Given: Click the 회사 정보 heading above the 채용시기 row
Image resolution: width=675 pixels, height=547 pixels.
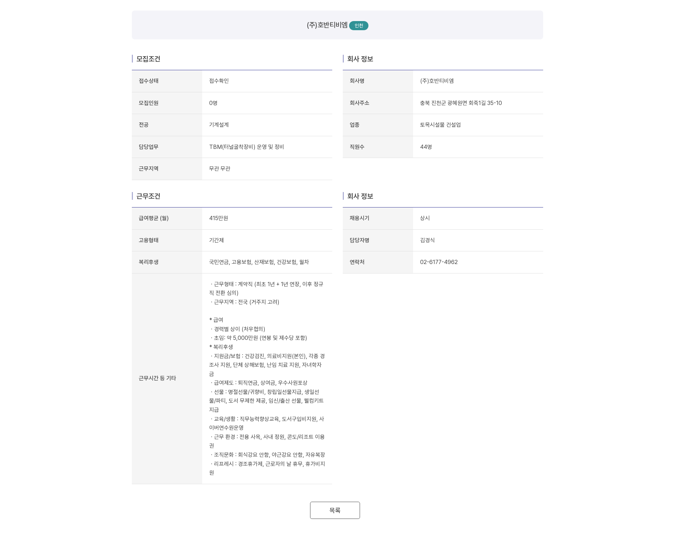Looking at the screenshot, I should 360,196.
